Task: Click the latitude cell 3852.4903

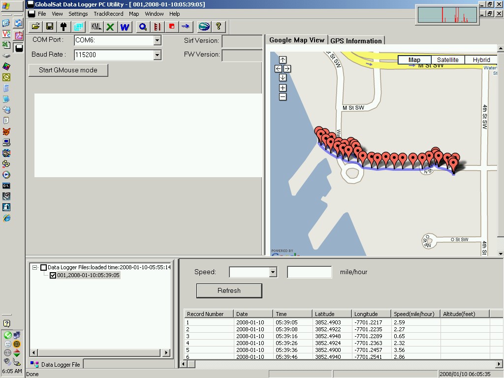Action: pyautogui.click(x=328, y=322)
